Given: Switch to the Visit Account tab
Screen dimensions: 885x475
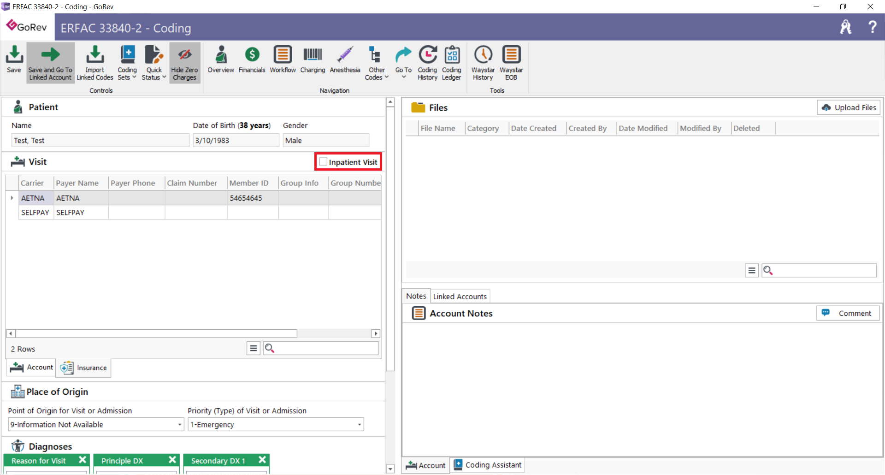Looking at the screenshot, I should coord(31,368).
